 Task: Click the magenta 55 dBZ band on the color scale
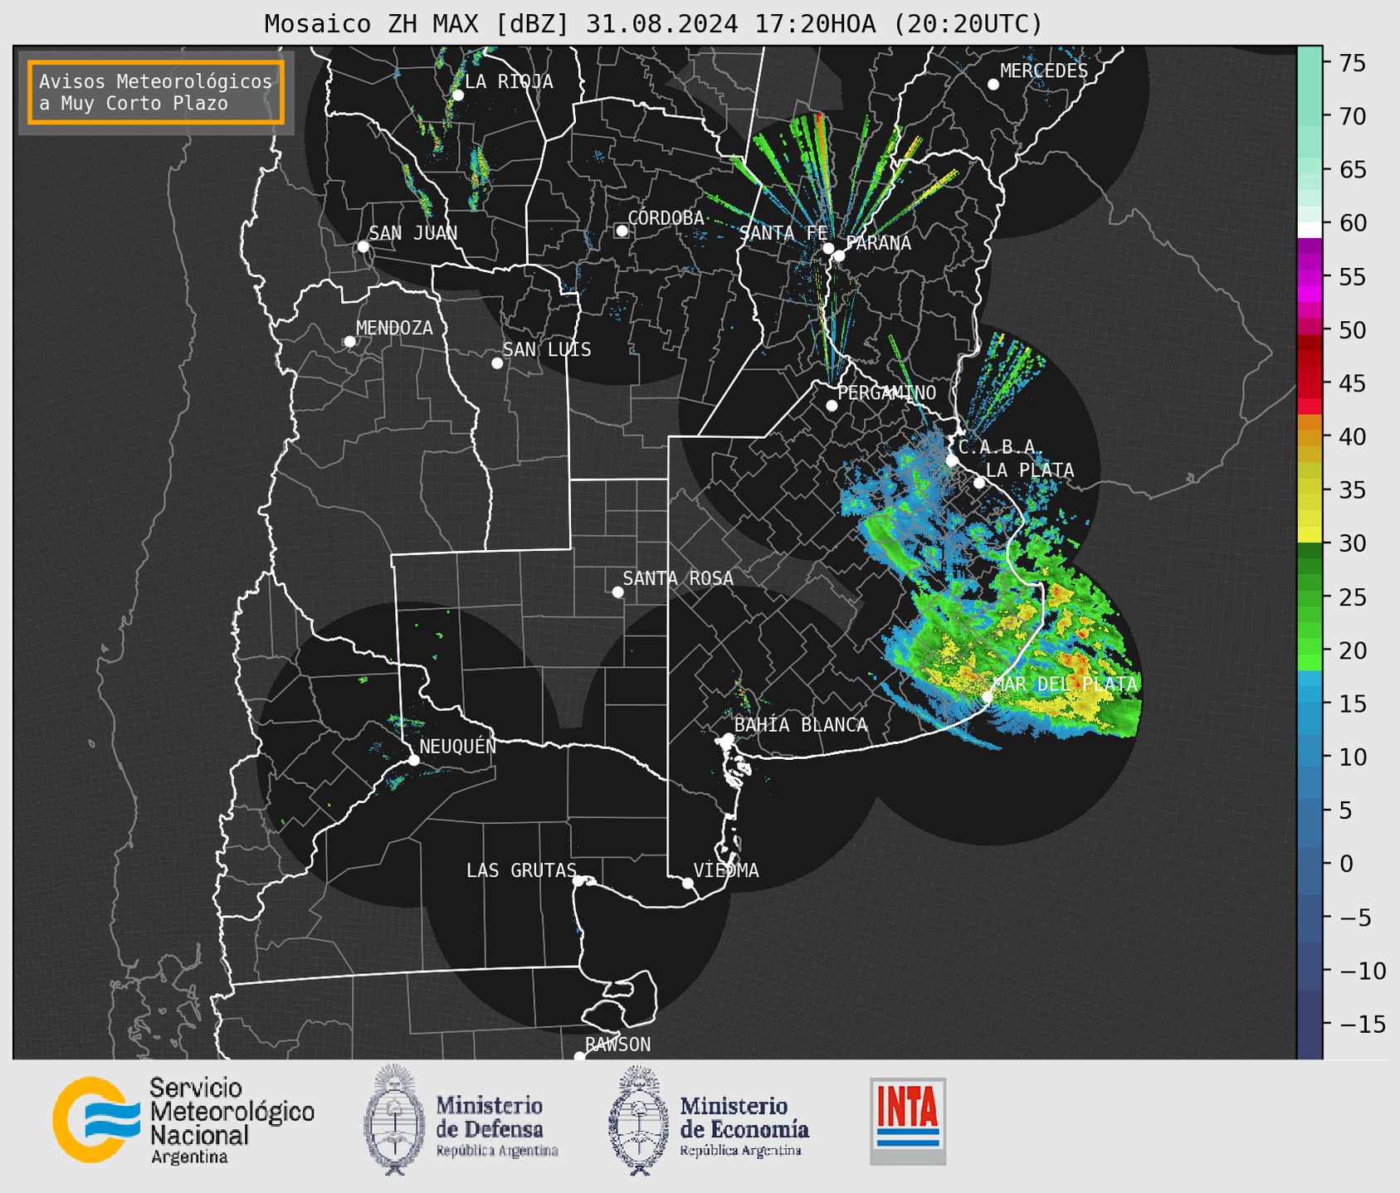[1310, 278]
